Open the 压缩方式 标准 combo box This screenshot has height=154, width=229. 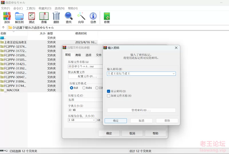click(85, 100)
